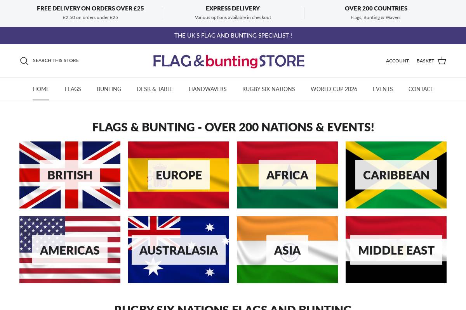Screen dimensions: 466x310
Task: Open the DESK & TABLE menu
Action: 155,89
